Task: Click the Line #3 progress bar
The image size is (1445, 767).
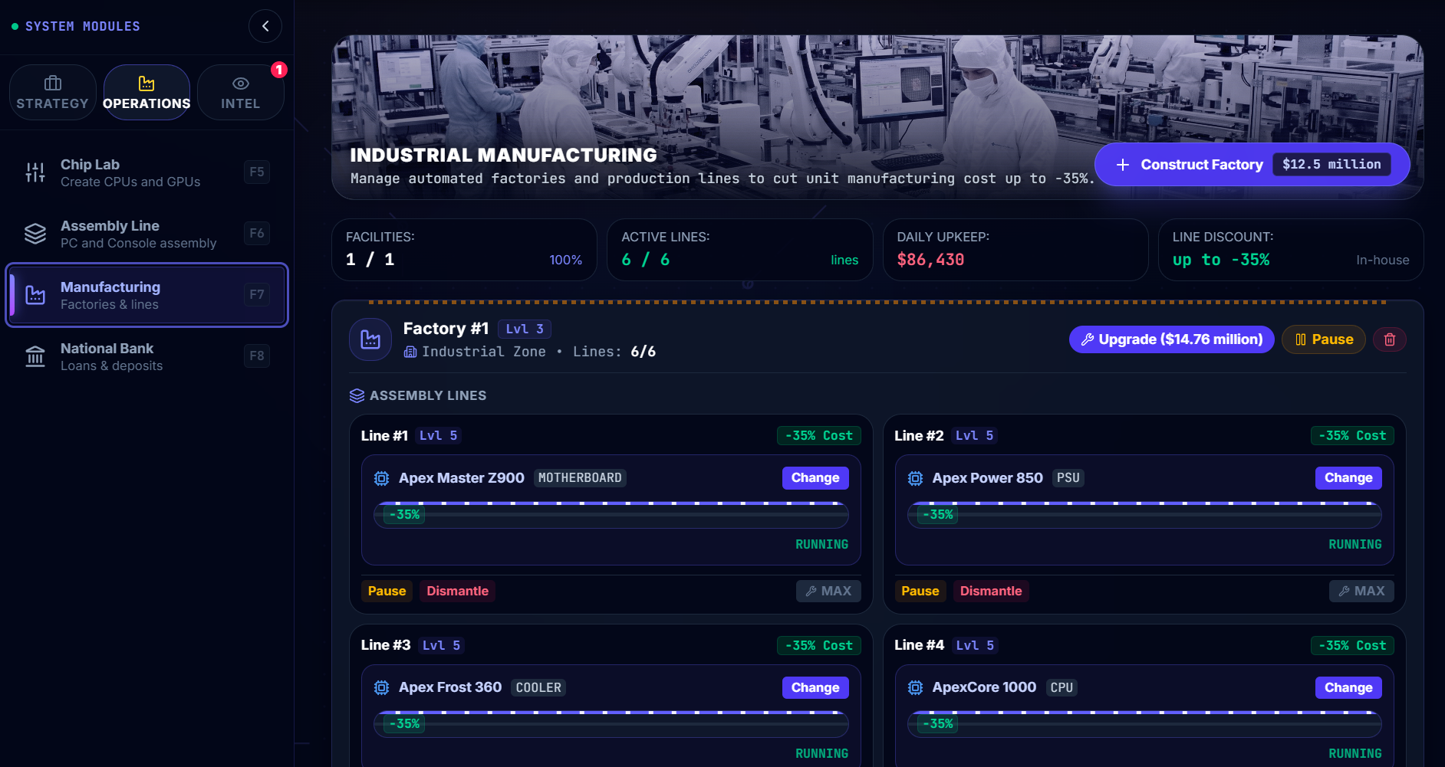Action: tap(611, 723)
